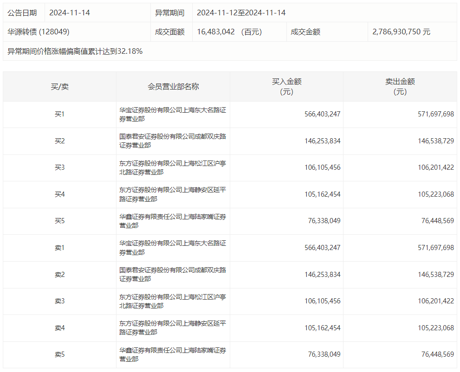
Task: Select sell amount 76,448,569 in the 卖5 row
Action: point(438,355)
